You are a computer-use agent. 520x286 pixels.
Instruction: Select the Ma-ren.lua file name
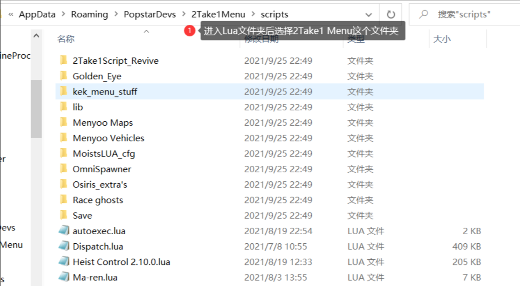pyautogui.click(x=95, y=277)
